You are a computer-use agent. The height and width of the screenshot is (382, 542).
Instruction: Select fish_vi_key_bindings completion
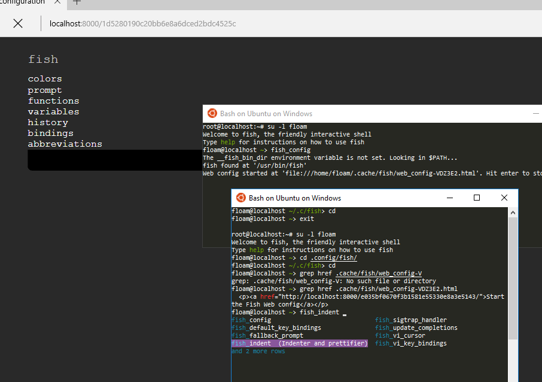(410, 343)
